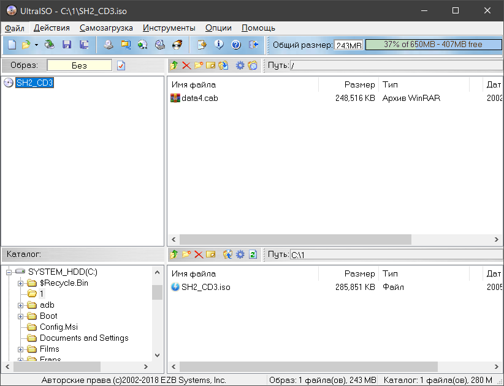Select the SH2_CD3.iso file in the catalog
Image resolution: width=504 pixels, height=386 pixels.
pos(206,287)
